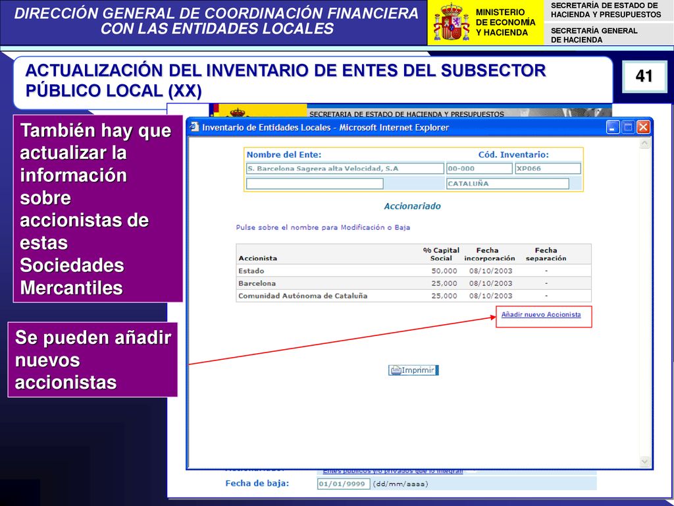Image resolution: width=674 pixels, height=506 pixels.
Task: Click the scrollbar up arrow in popup
Action: 644,143
